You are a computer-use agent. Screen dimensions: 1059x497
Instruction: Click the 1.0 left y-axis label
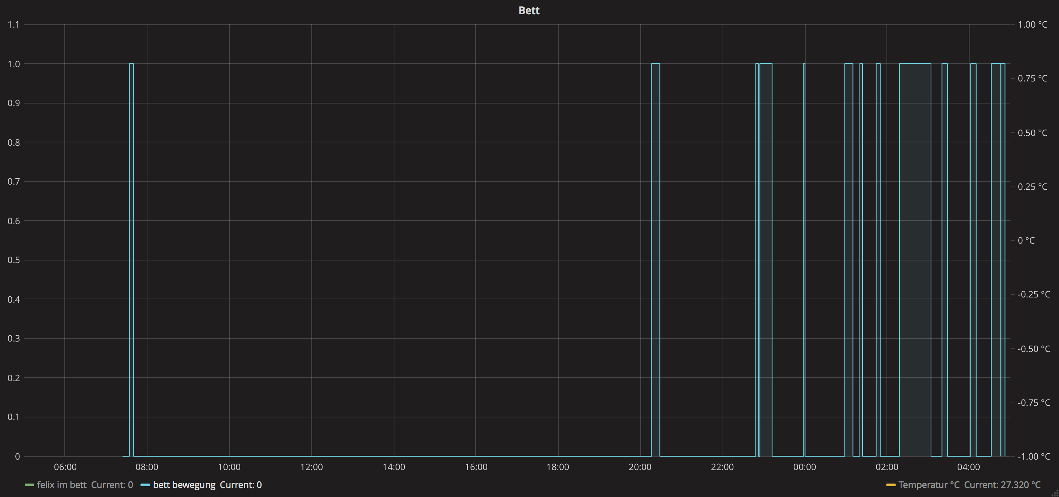pos(13,64)
